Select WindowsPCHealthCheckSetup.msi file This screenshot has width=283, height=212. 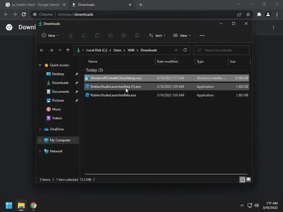click(167, 78)
